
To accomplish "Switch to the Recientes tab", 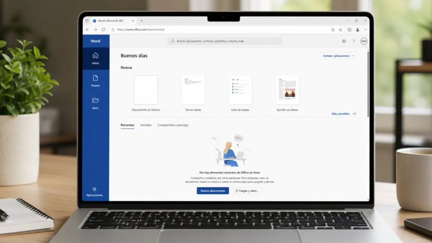I will 128,125.
